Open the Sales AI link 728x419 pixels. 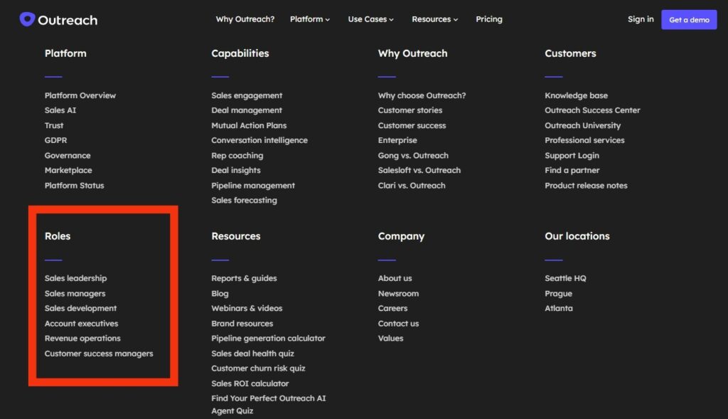[60, 110]
